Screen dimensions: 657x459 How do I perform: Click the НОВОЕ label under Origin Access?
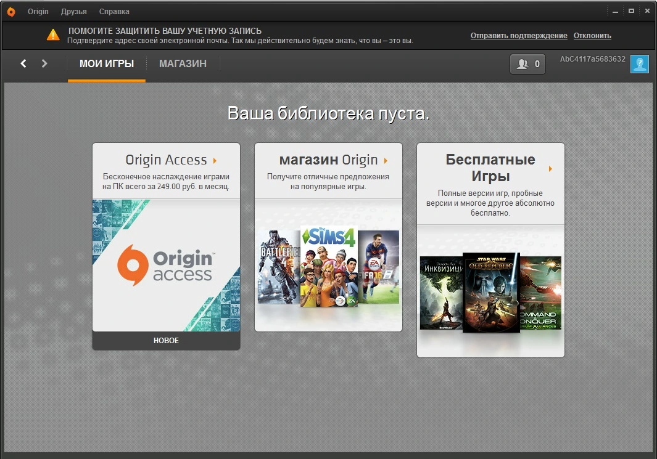click(166, 341)
